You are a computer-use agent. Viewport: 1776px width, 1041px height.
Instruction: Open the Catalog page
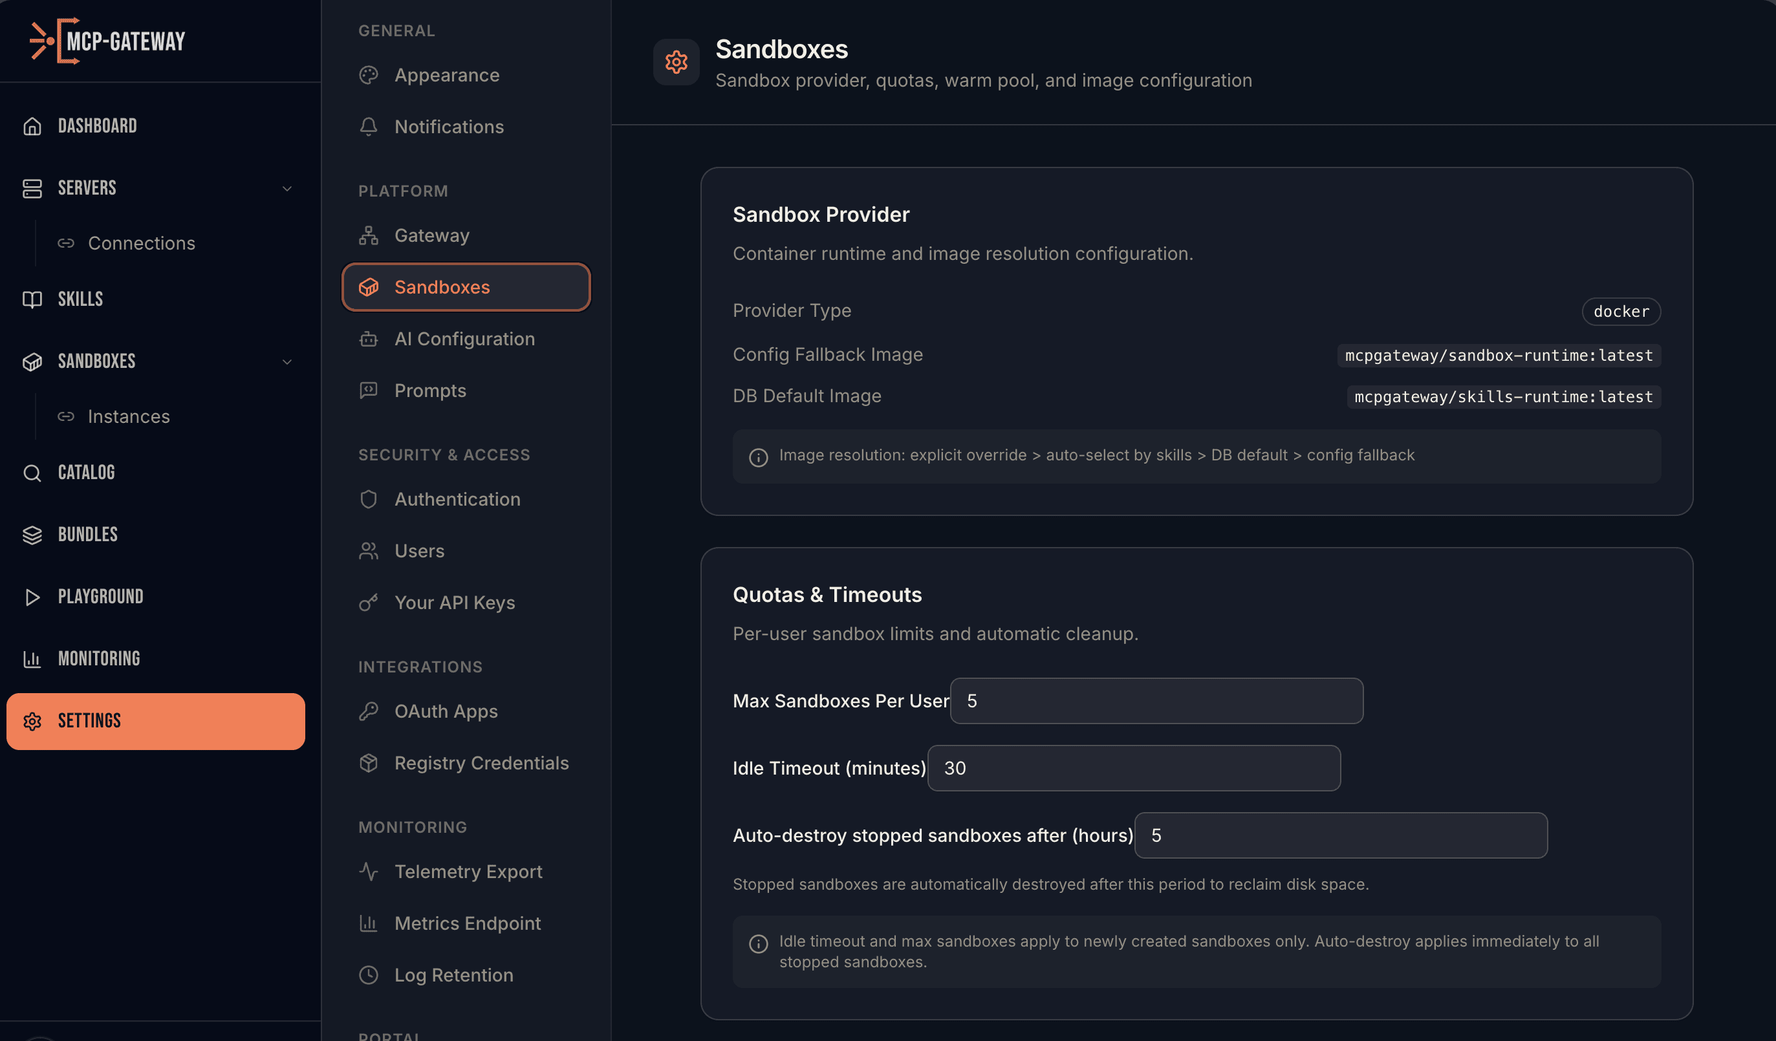(x=86, y=472)
